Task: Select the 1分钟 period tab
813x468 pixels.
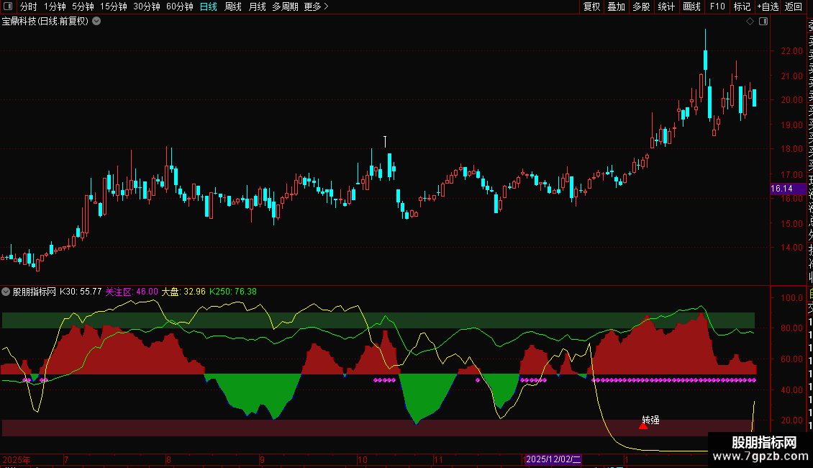Action: coord(55,6)
